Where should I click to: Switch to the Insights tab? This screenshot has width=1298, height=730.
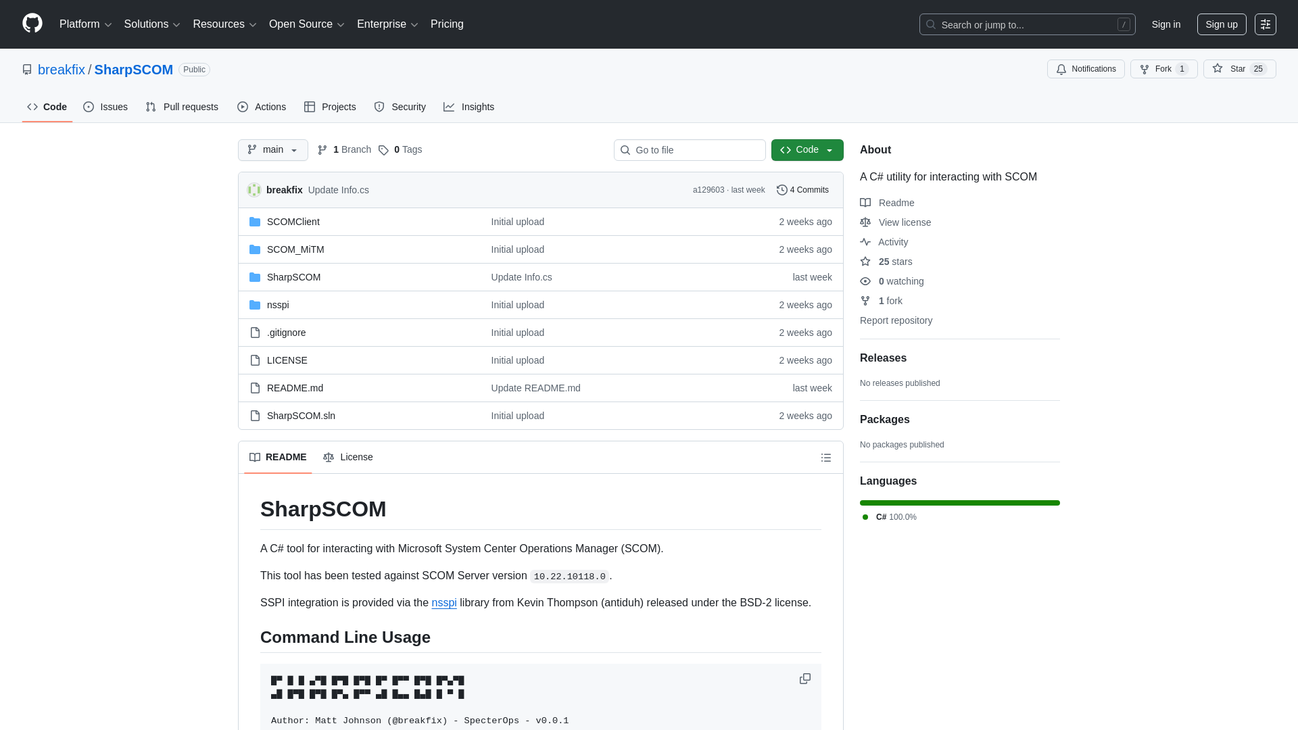pyautogui.click(x=469, y=107)
